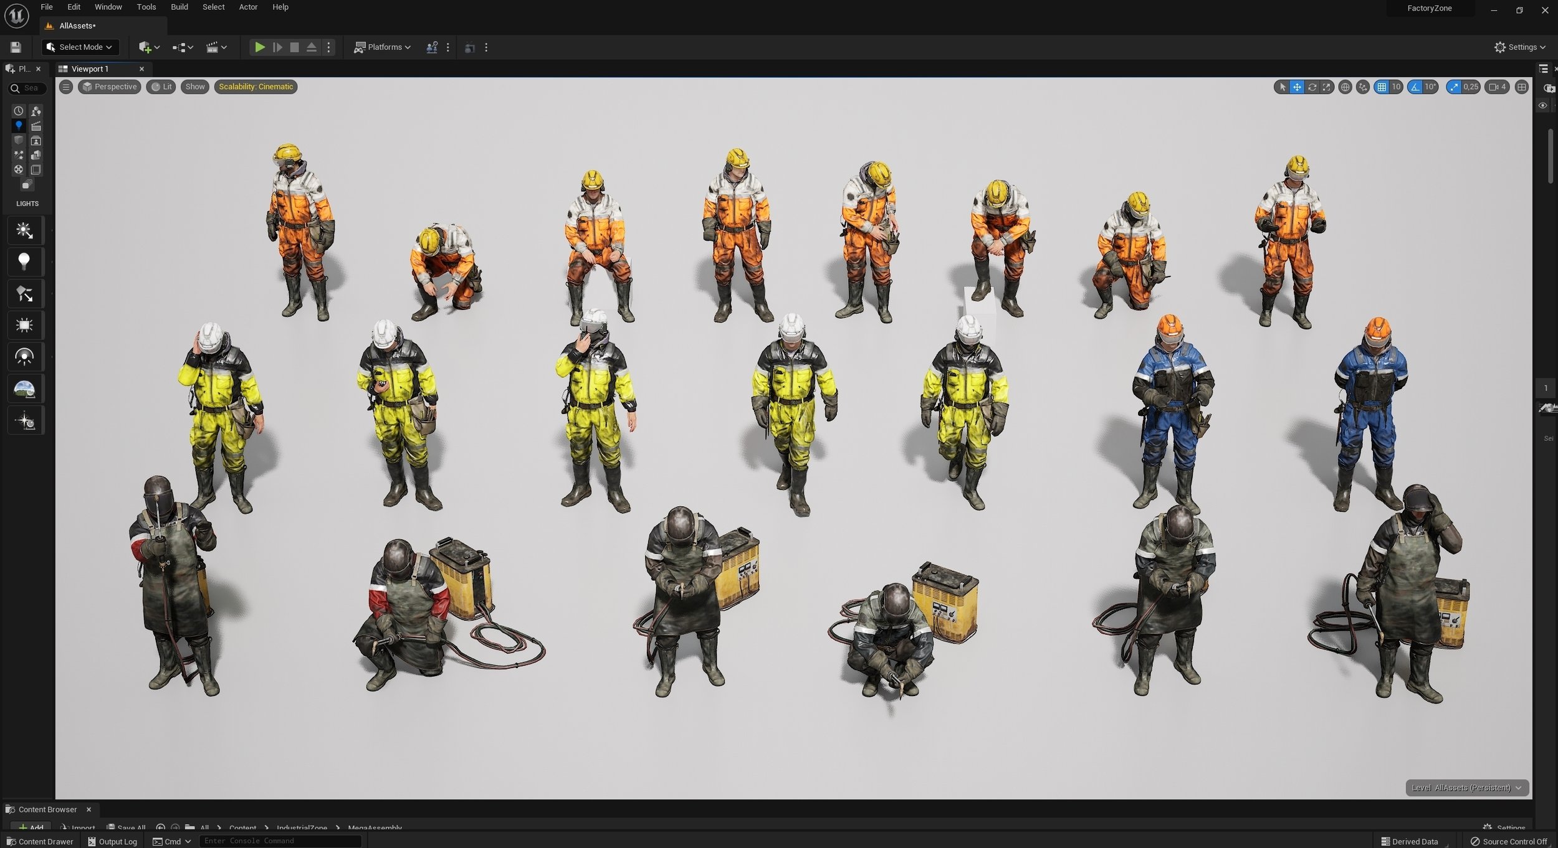Toggle surface snapping icon
Screen dimensions: 1558x848
[x=1363, y=87]
